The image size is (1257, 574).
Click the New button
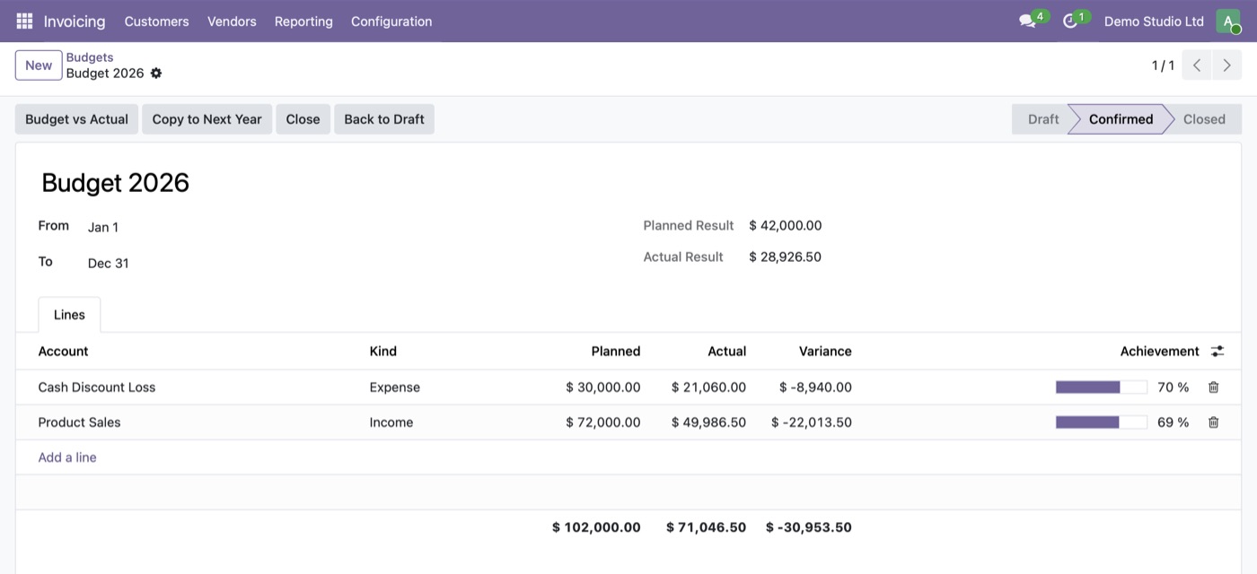point(39,65)
